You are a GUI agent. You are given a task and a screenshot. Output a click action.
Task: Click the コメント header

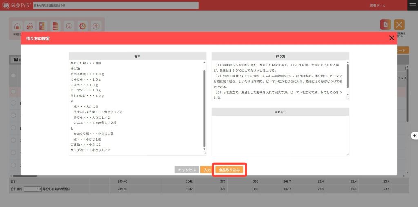click(x=280, y=112)
